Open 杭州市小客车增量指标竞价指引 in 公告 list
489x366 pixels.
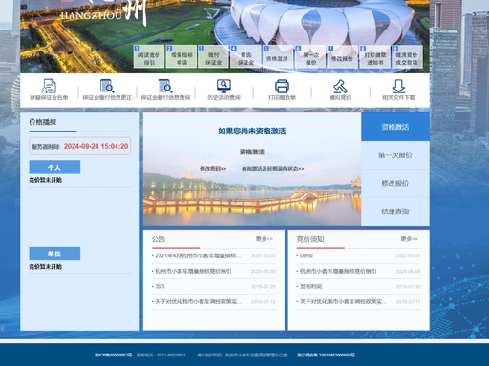pyautogui.click(x=193, y=271)
